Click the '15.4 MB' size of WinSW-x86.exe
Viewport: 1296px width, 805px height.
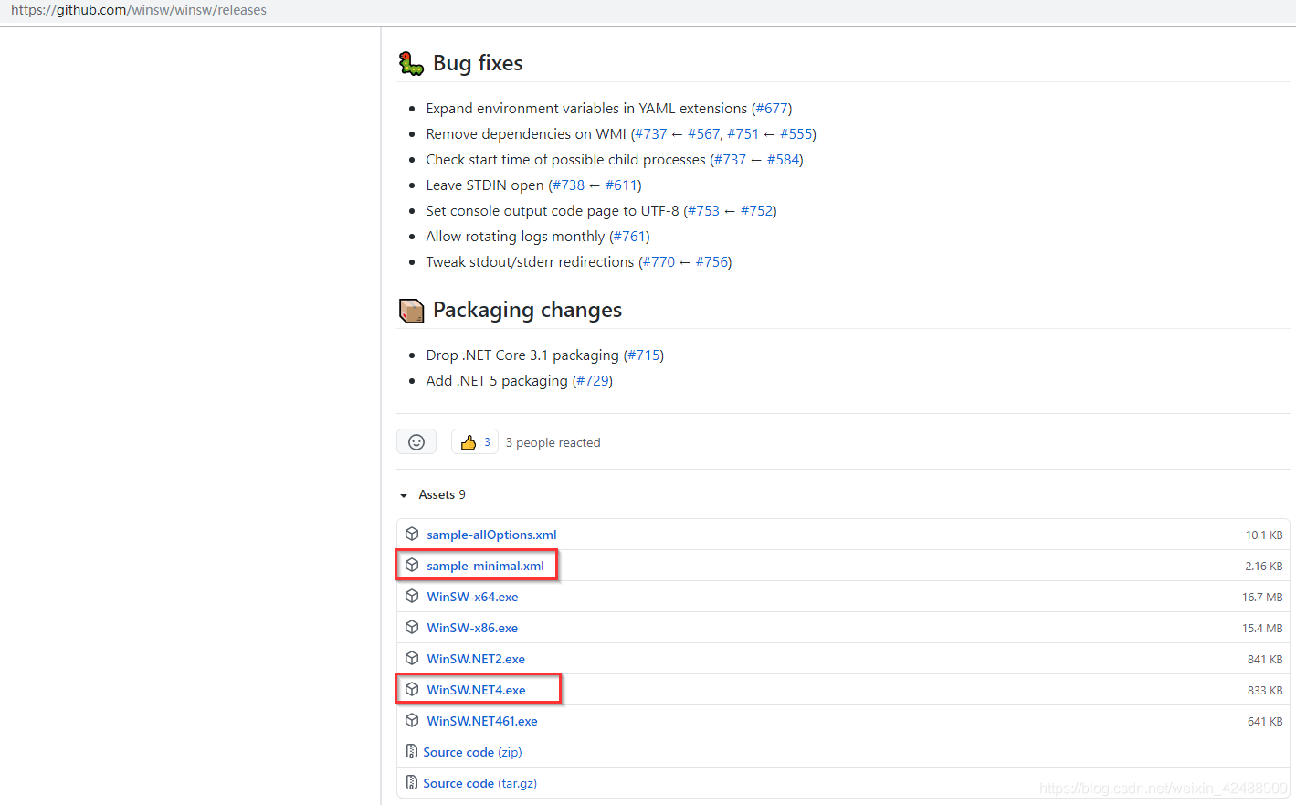coord(1262,628)
